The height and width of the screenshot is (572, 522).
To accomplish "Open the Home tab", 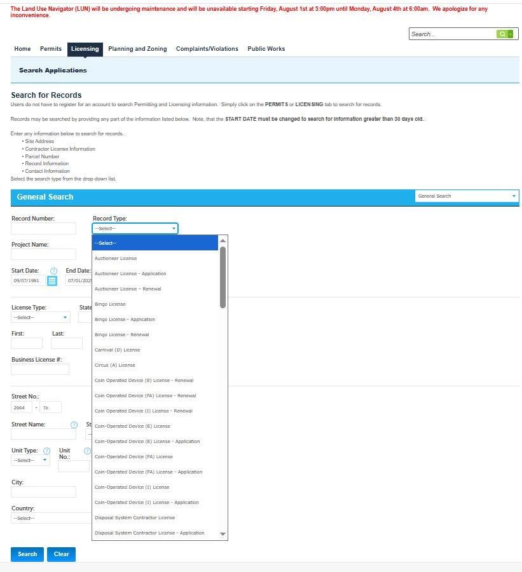I will coord(22,49).
